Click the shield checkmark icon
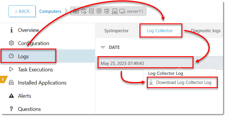The height and width of the screenshot is (117, 226). click(x=107, y=11)
